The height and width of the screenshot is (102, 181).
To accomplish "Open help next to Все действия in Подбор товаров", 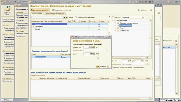I will coord(151,10).
